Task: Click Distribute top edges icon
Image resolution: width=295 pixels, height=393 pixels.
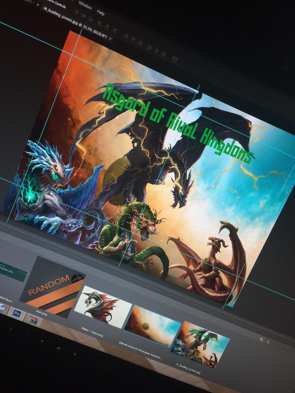Action: pyautogui.click(x=126, y=36)
